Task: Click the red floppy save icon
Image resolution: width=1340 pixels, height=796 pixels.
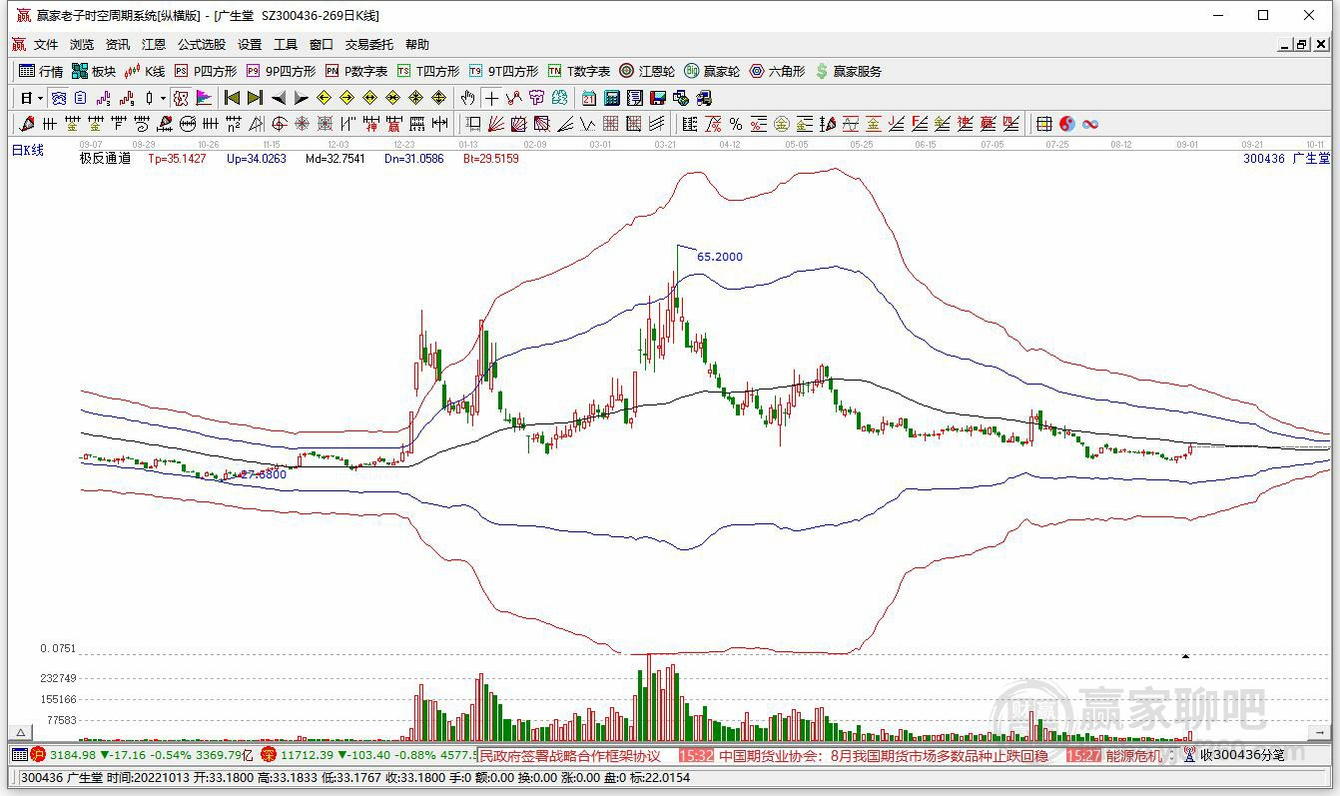Action: point(658,98)
